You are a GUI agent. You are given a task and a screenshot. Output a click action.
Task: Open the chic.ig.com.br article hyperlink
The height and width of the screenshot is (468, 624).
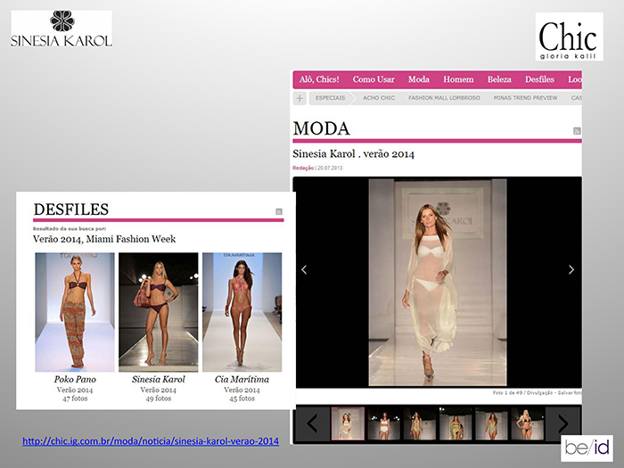[x=151, y=441]
